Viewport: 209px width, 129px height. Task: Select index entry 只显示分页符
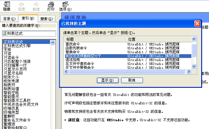[15, 69]
